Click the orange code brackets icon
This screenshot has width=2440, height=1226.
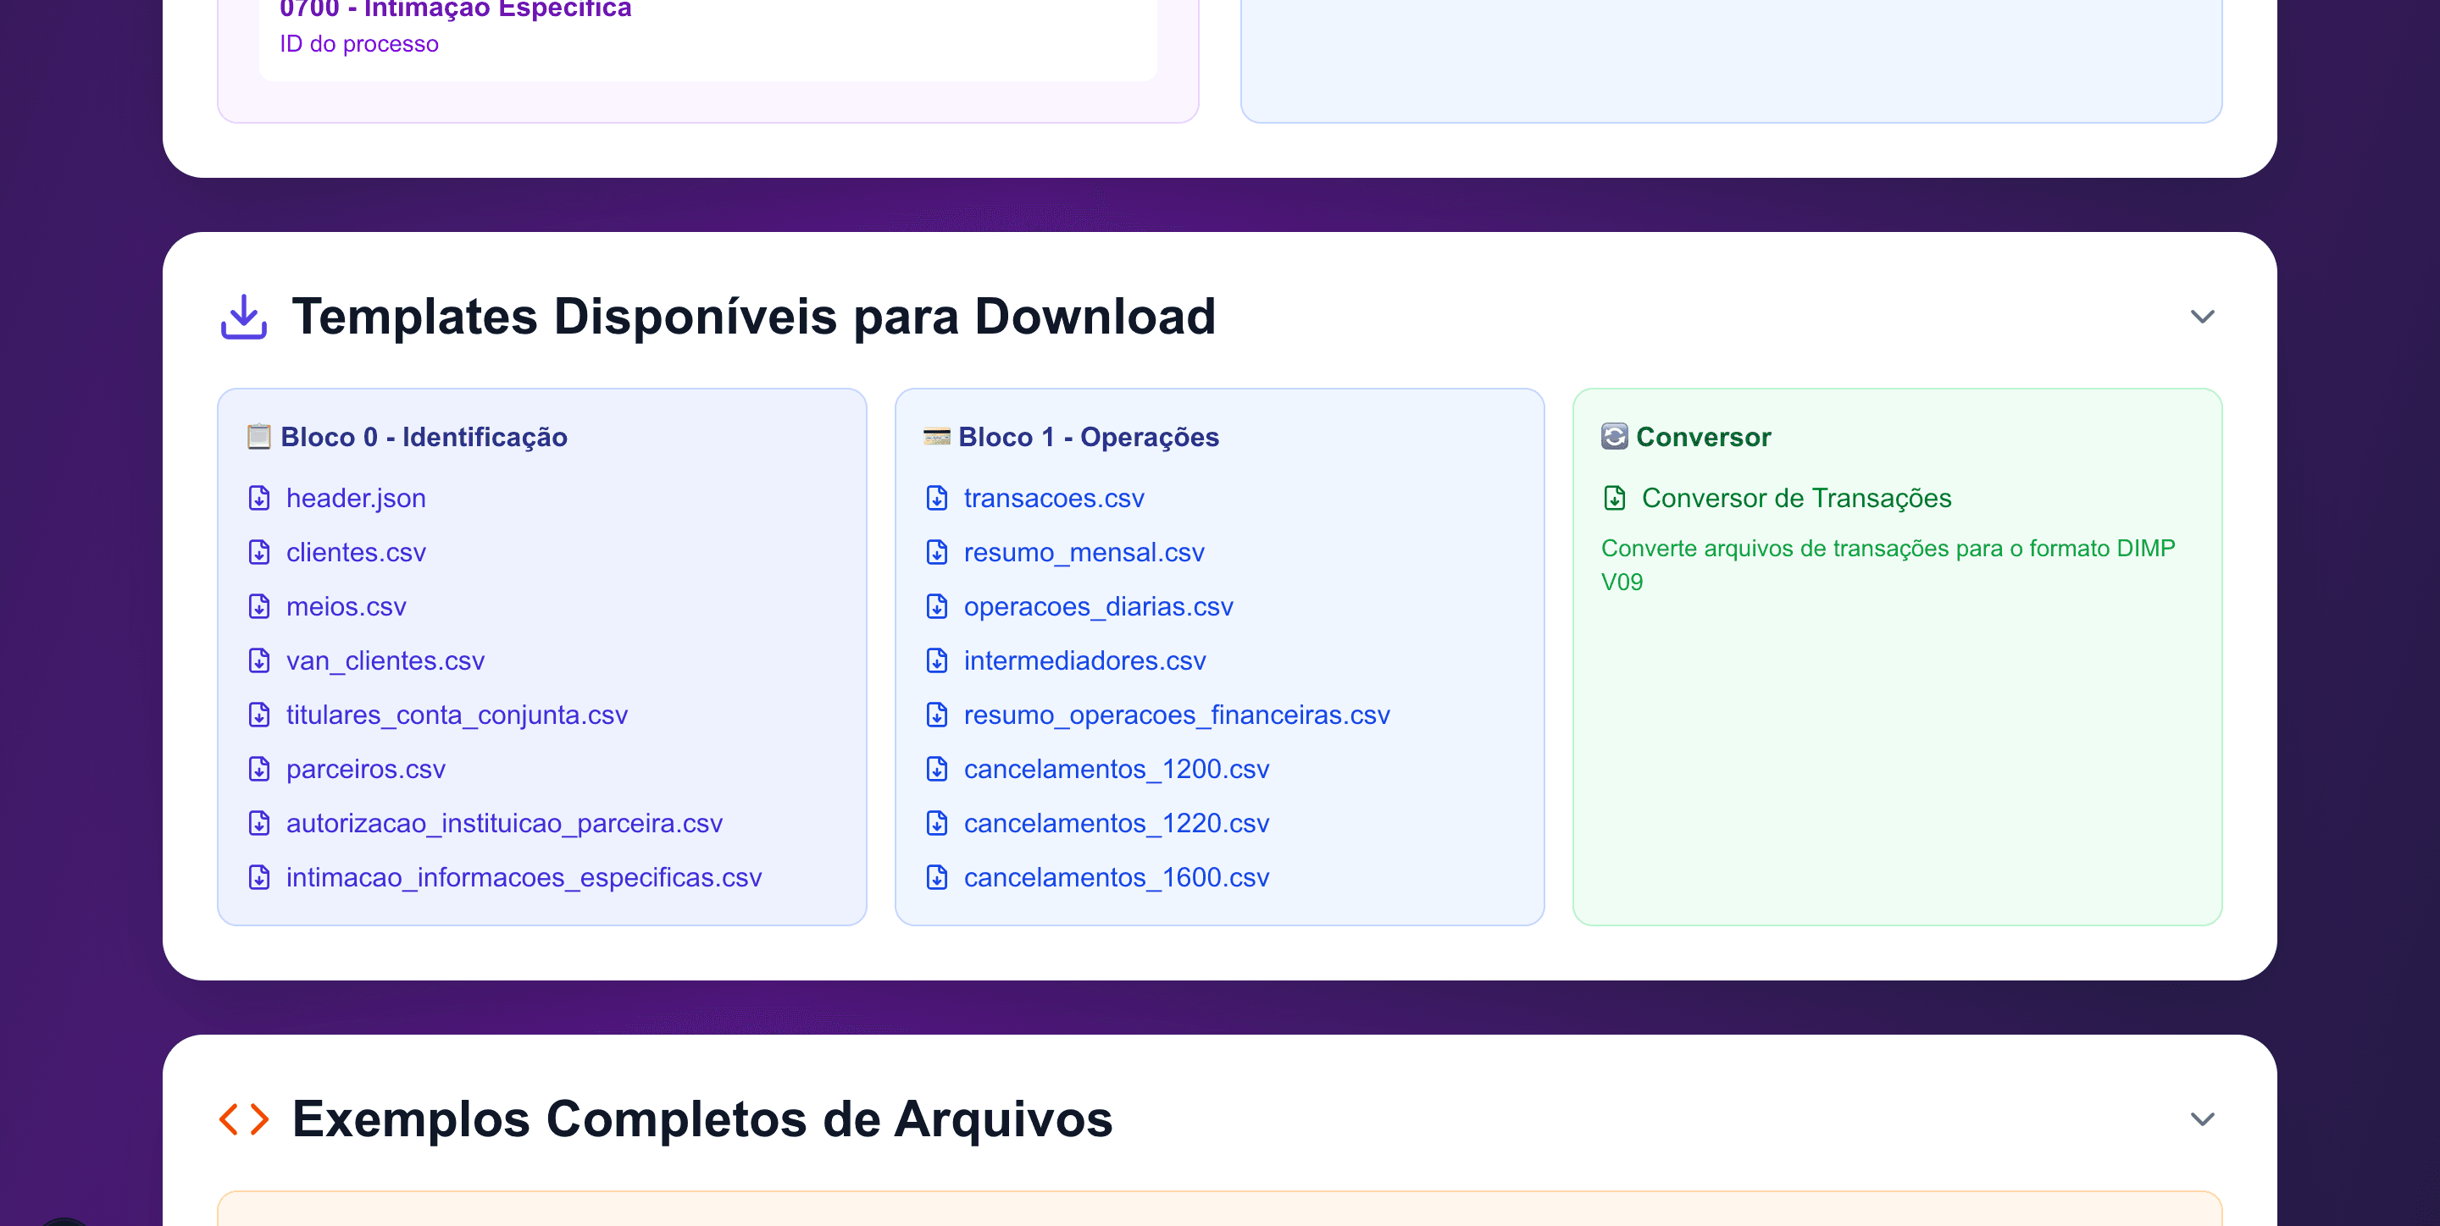243,1119
